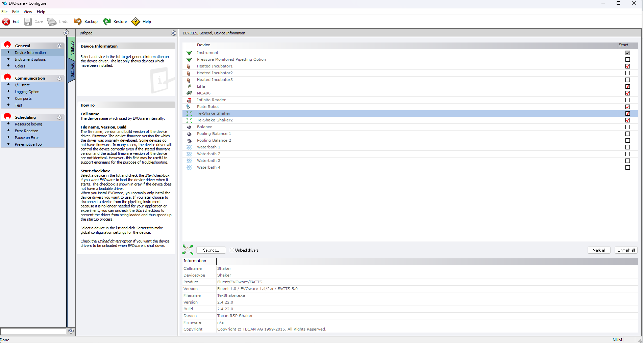
Task: Click the Instrument device row icon
Action: click(x=189, y=53)
